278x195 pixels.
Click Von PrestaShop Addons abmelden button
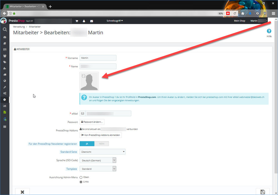101,135
